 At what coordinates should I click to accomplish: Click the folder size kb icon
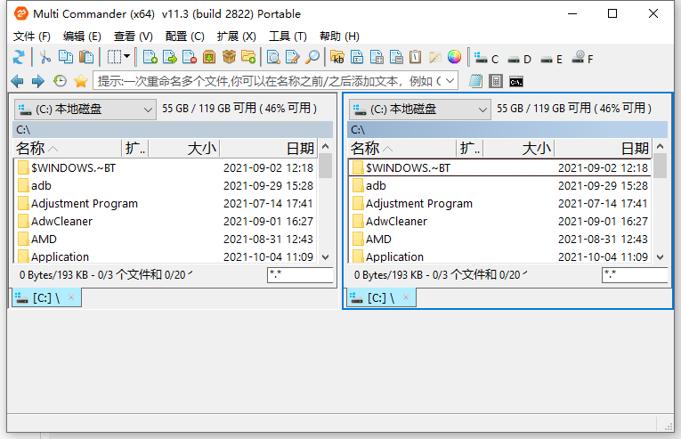click(337, 57)
